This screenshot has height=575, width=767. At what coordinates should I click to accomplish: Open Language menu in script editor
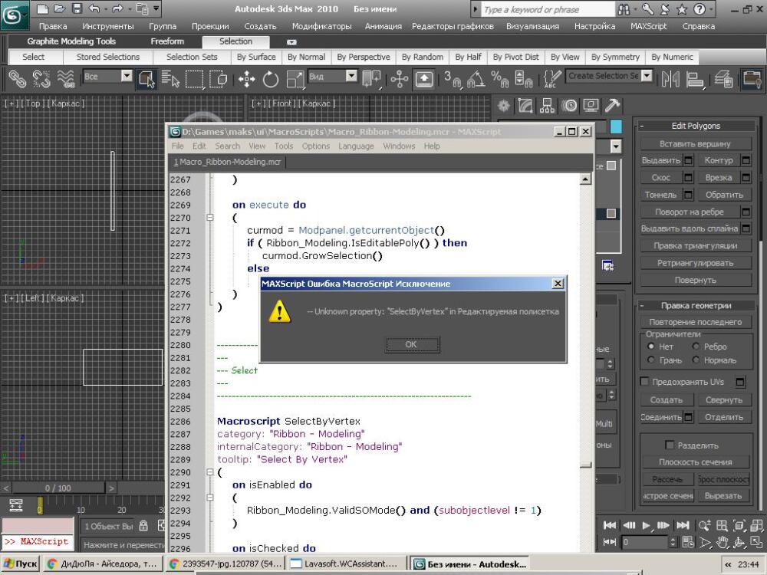click(356, 146)
